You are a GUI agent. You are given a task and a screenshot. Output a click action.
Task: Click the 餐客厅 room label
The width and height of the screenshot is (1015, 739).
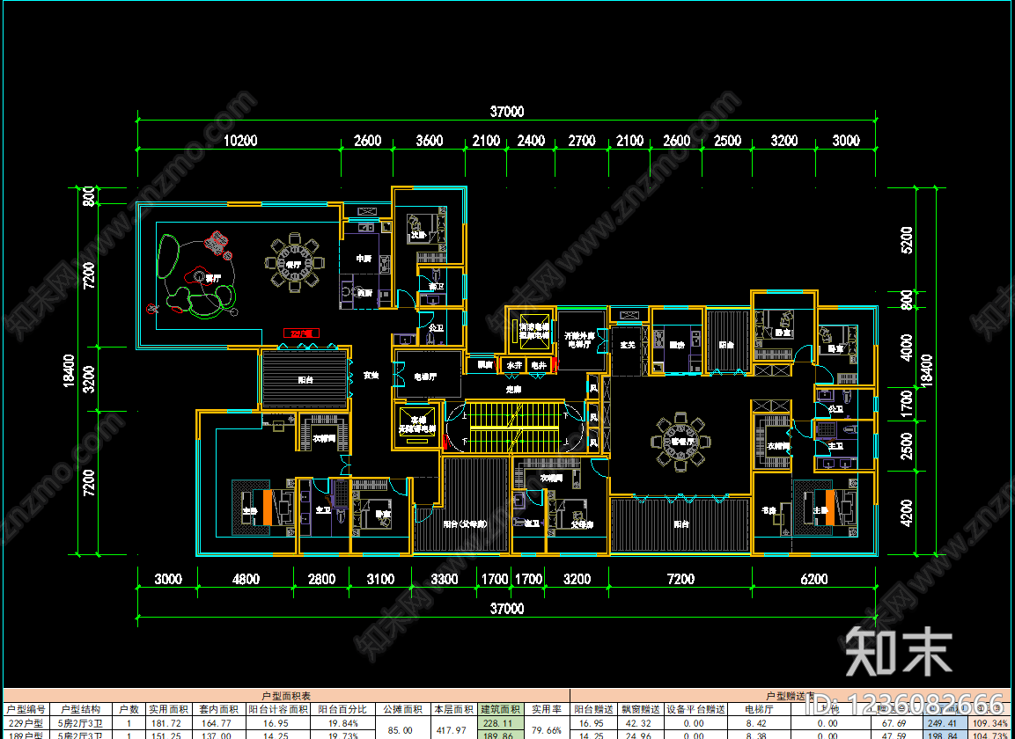pos(682,442)
